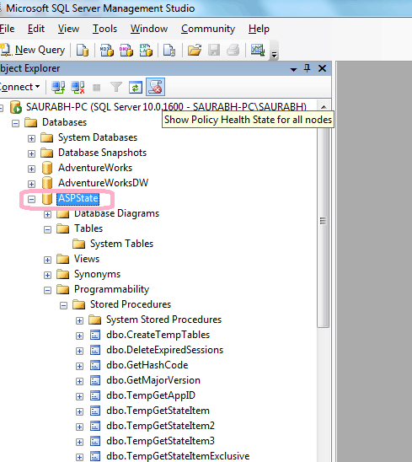Screen dimensions: 412x462
Task: Click the Disconnect icon in Object Explorer
Action: pos(78,87)
